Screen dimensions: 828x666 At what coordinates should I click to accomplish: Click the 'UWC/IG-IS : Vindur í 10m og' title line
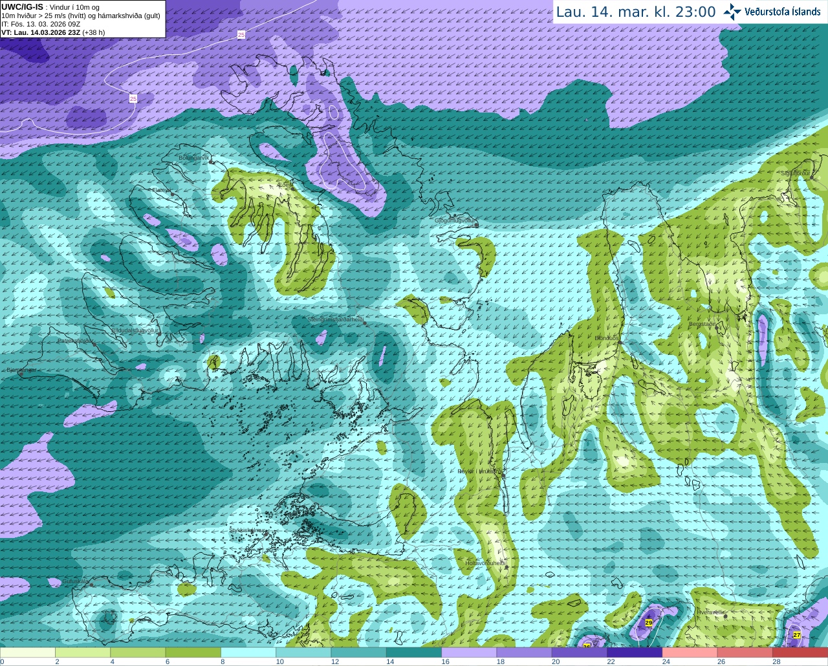pyautogui.click(x=50, y=6)
